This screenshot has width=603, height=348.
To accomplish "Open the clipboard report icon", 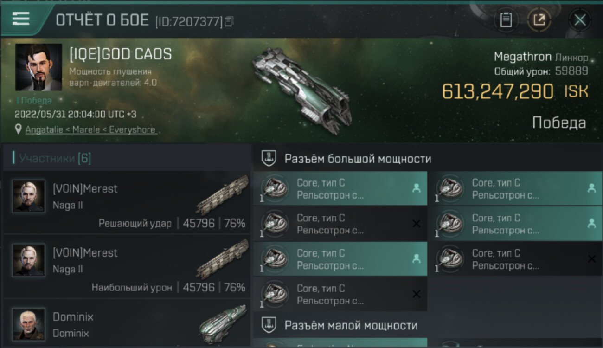I will pyautogui.click(x=506, y=20).
